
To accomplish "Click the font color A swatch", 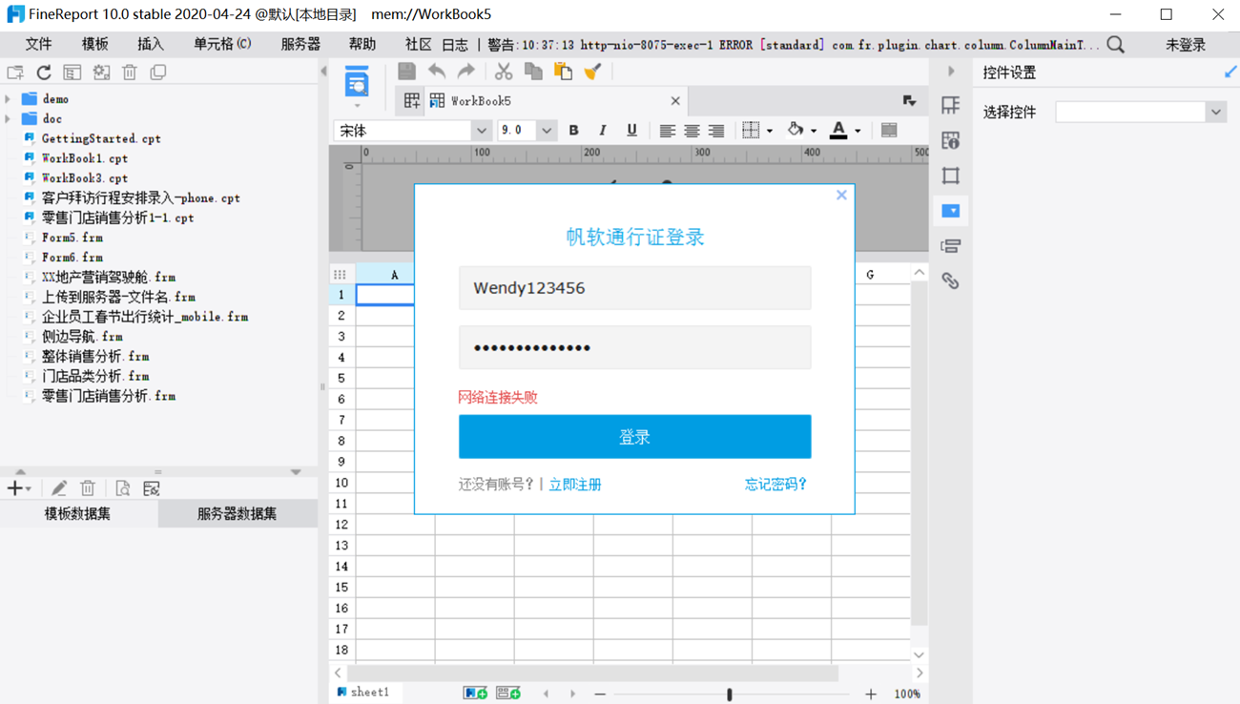I will [838, 131].
